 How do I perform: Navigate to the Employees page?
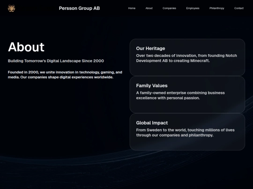(193, 8)
